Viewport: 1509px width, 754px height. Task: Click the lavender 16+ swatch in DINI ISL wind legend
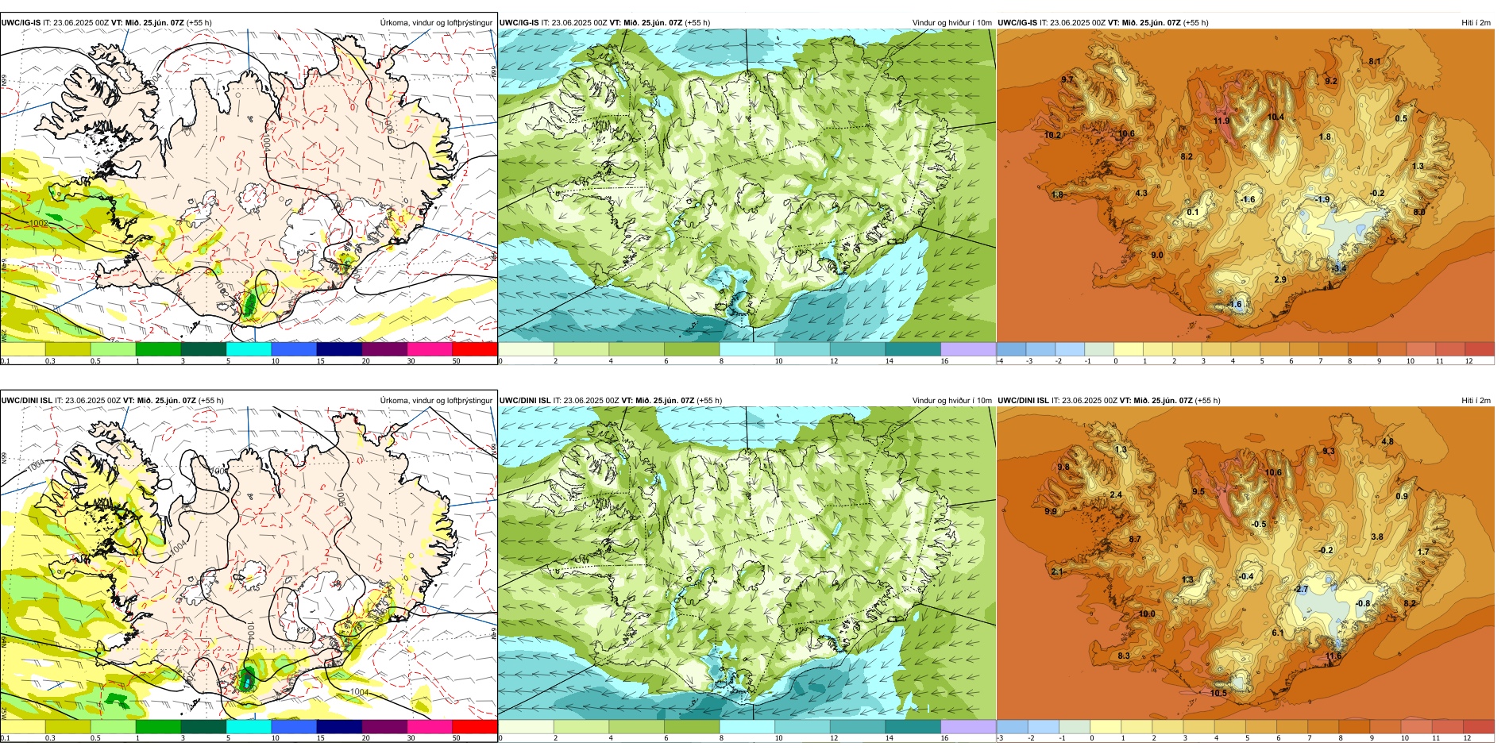click(968, 726)
